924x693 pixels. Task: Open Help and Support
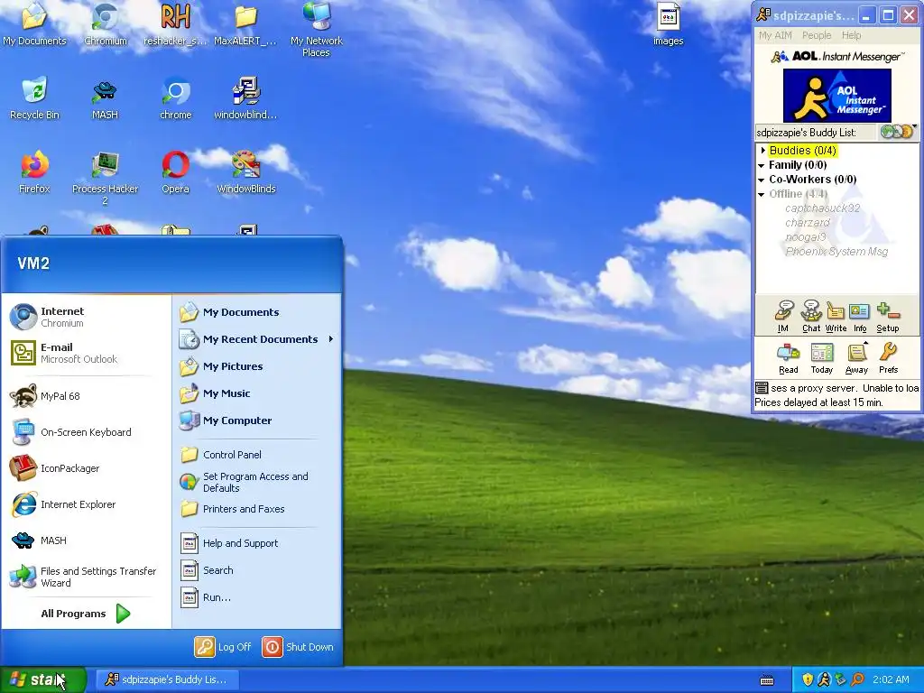256,543
